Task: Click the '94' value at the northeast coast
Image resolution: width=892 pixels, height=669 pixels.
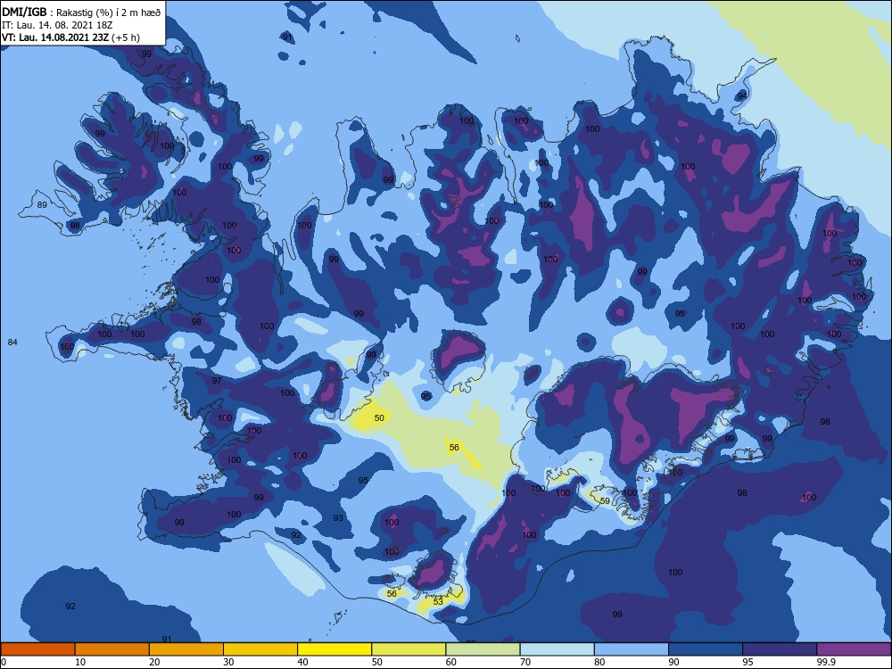Action: point(742,95)
